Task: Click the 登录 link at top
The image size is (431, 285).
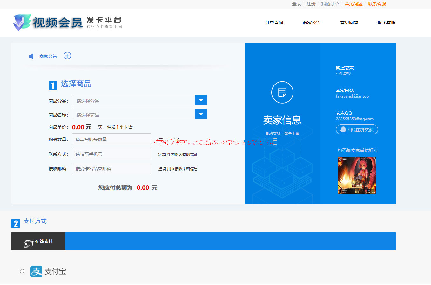Action: [296, 4]
